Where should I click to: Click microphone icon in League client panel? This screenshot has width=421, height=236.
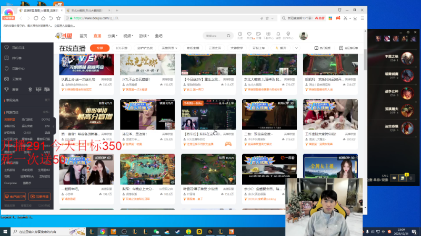click(411, 178)
